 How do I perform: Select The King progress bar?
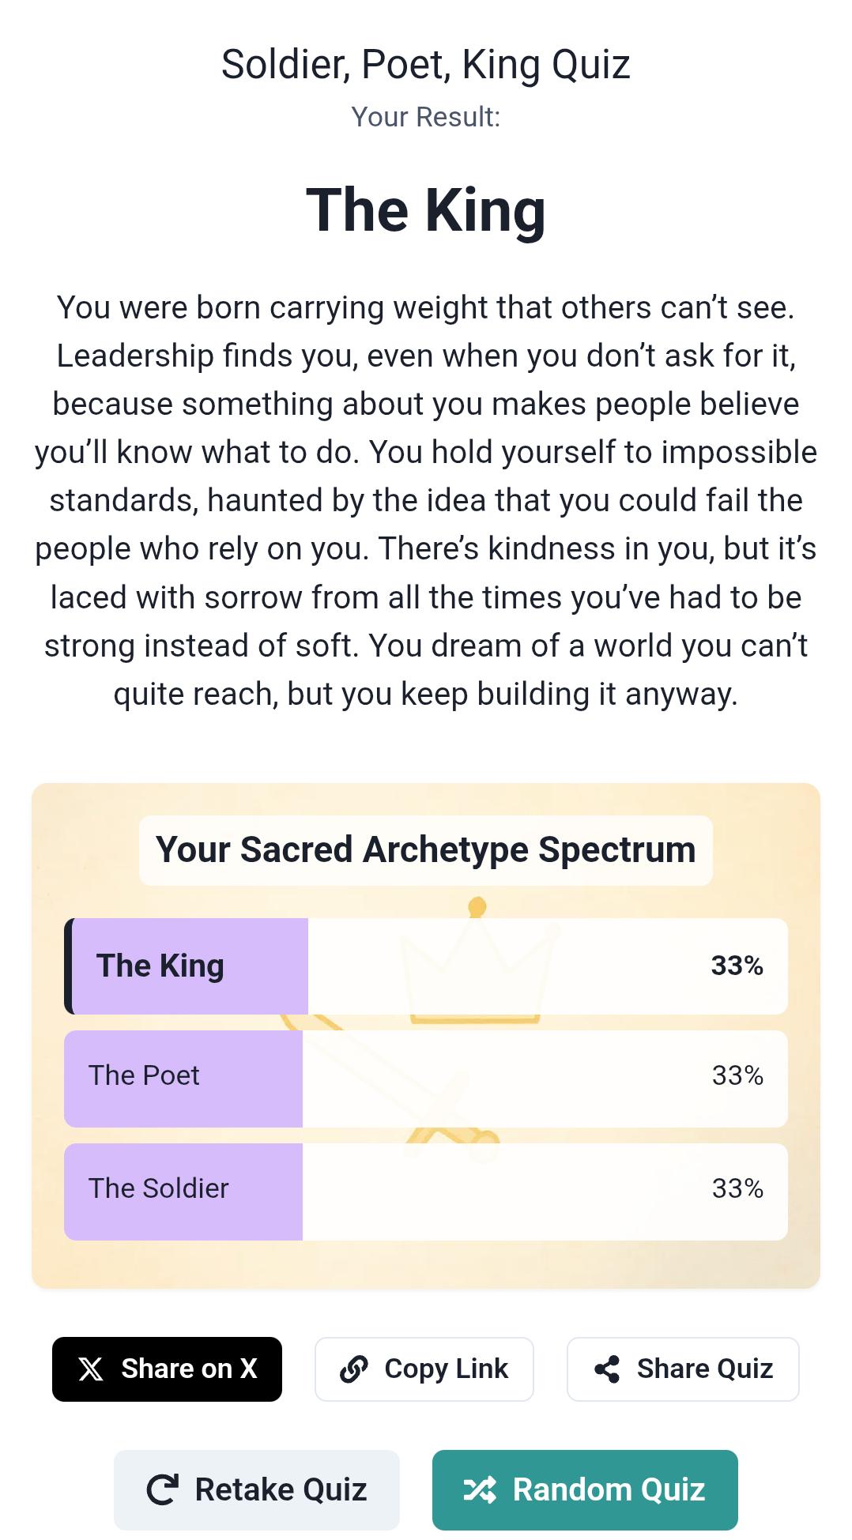pos(426,966)
